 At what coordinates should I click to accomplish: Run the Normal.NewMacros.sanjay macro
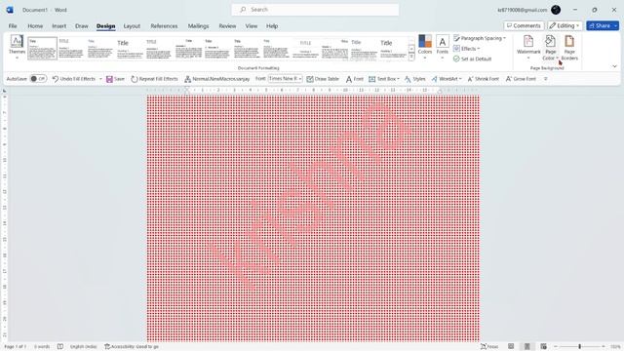tap(217, 79)
